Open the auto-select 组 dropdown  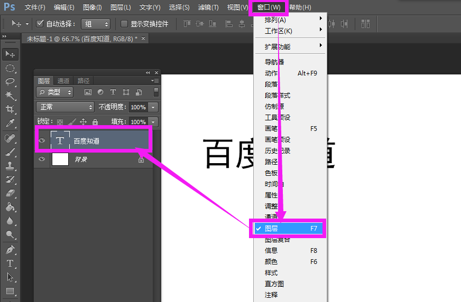(96, 24)
